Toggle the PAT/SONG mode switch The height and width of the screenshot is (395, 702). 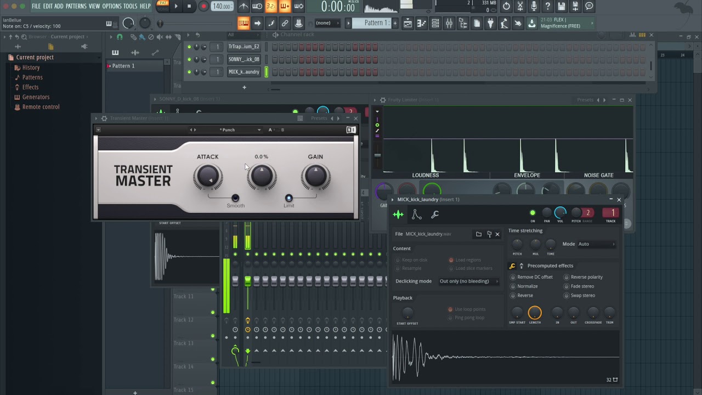[163, 6]
